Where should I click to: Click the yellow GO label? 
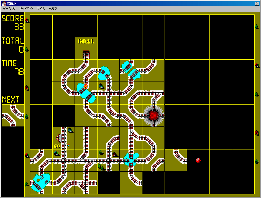click(57, 146)
